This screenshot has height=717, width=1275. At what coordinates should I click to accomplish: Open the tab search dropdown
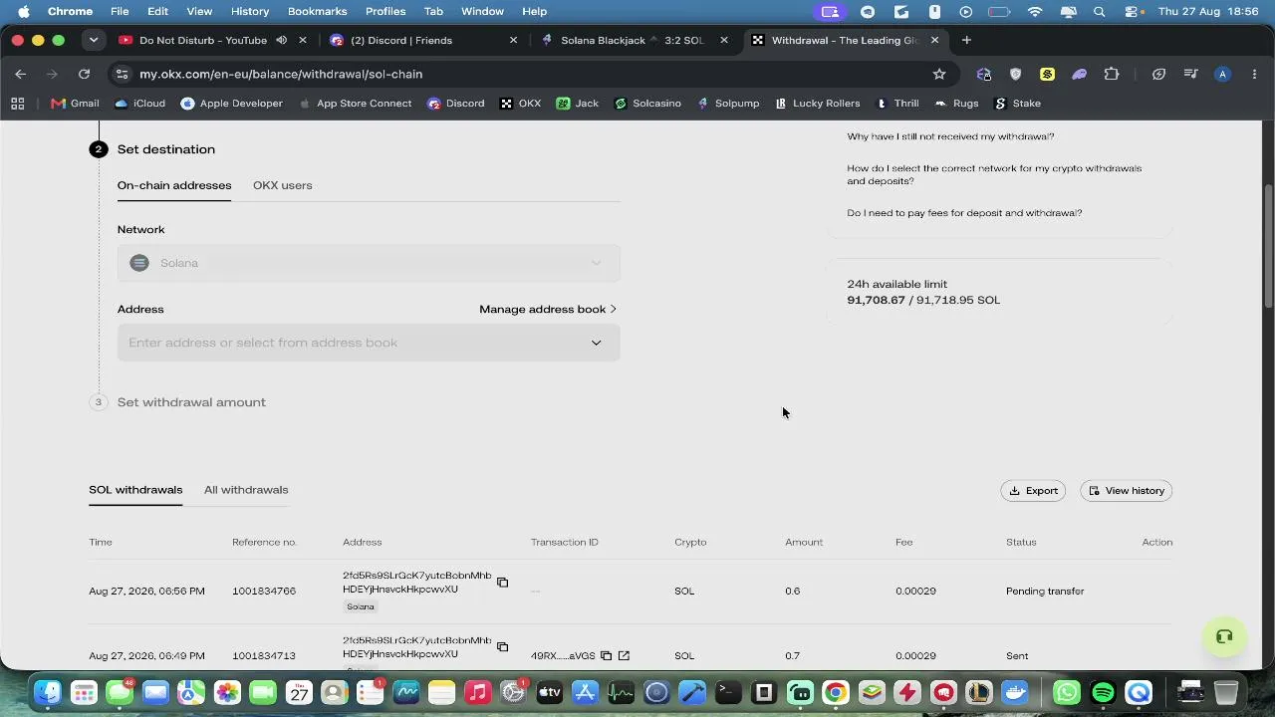pos(94,40)
